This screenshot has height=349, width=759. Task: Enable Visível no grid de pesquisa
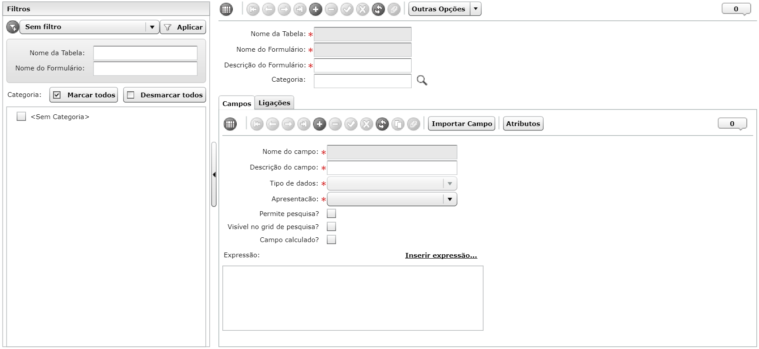(x=331, y=226)
